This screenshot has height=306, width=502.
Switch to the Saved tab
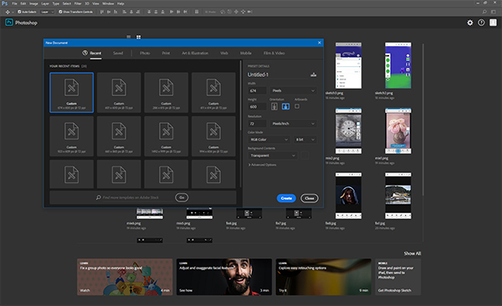[x=118, y=54]
